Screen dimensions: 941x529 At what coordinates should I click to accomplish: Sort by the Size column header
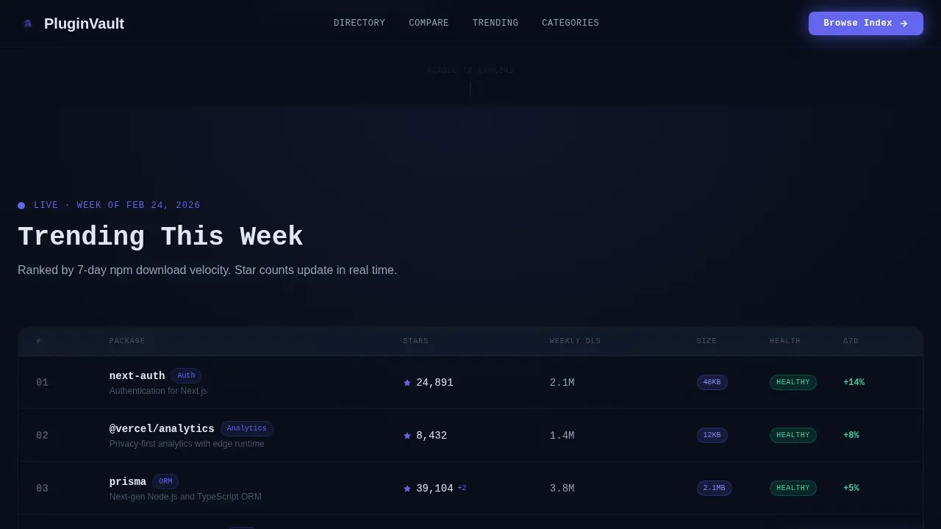[706, 341]
